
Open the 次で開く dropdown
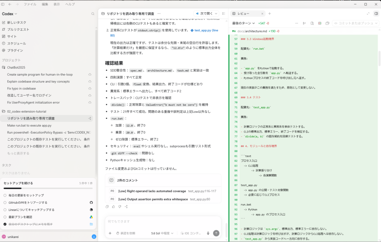click(206, 14)
